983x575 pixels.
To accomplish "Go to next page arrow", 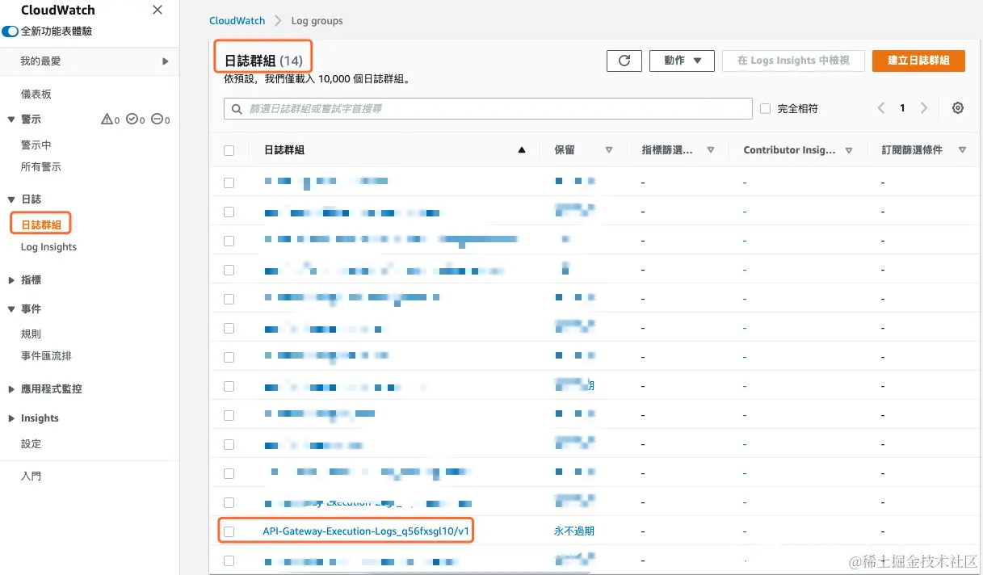I will (924, 108).
